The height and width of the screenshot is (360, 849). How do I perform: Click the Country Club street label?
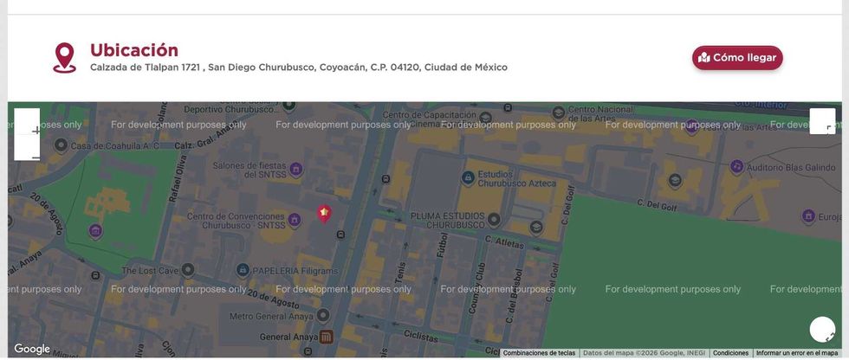click(x=476, y=287)
